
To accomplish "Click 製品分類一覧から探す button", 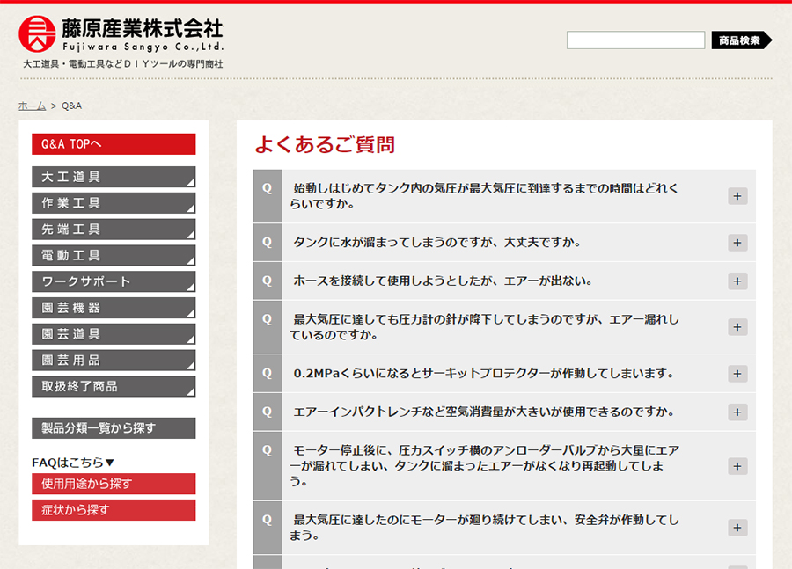I will [x=114, y=428].
